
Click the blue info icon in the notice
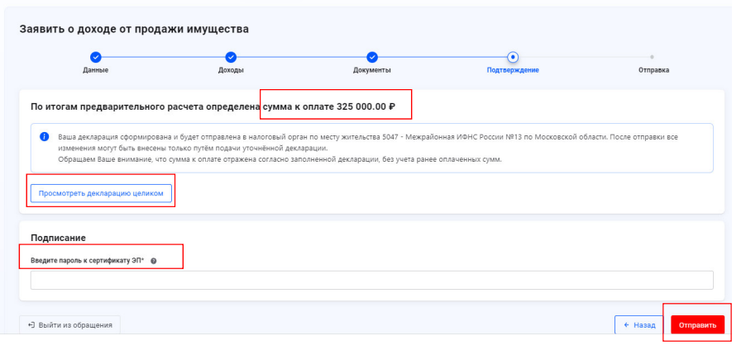coord(45,136)
